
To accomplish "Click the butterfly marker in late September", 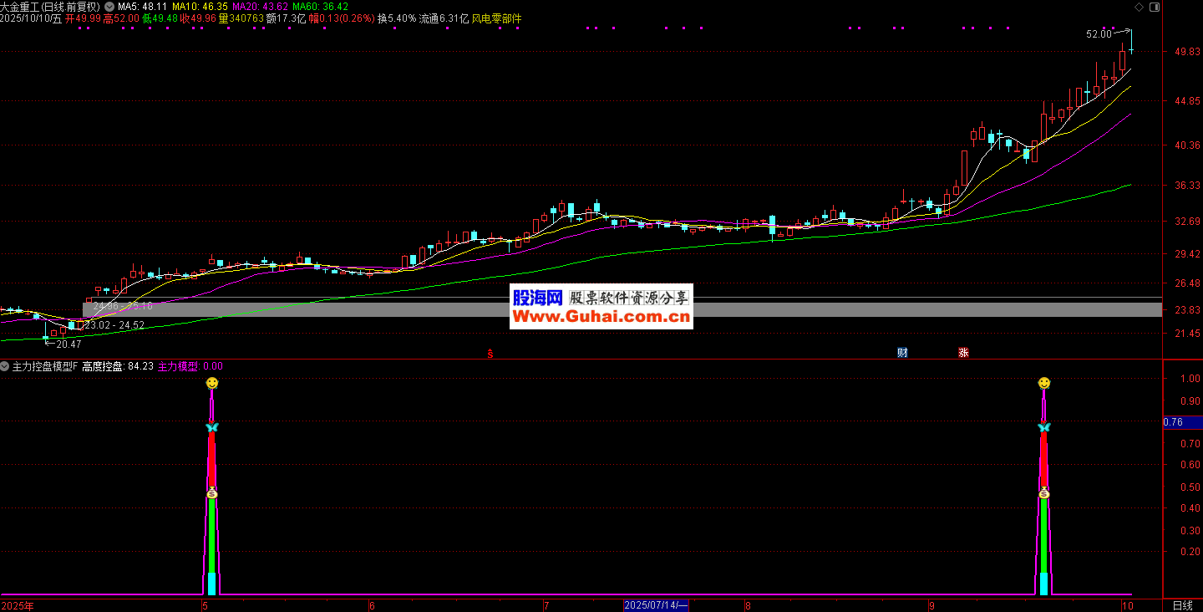I will (1043, 427).
